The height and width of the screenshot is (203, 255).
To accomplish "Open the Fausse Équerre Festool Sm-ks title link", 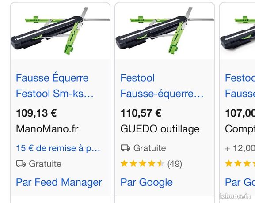I will [x=55, y=86].
